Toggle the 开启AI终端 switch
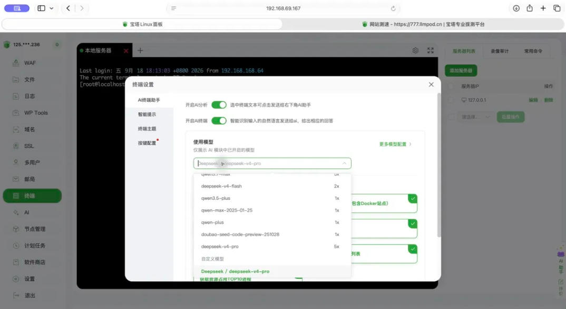The image size is (566, 309). [x=219, y=121]
